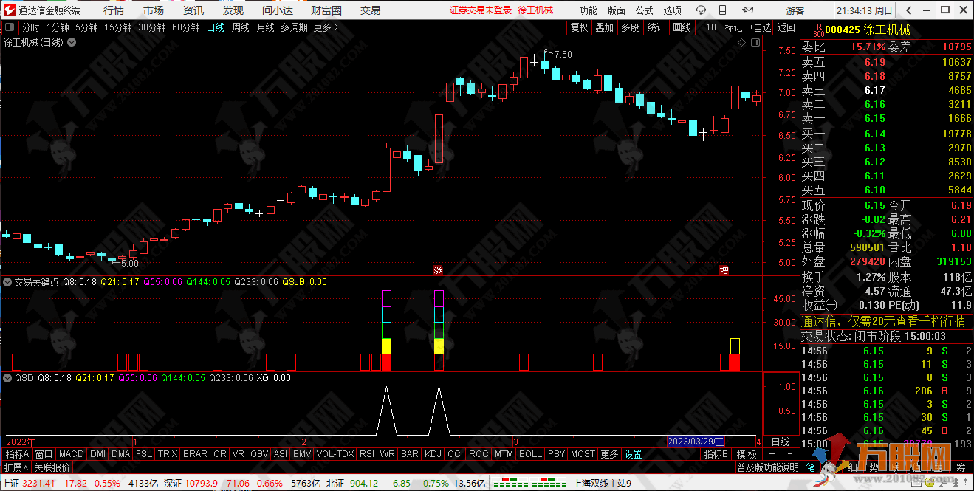The width and height of the screenshot is (974, 491).
Task: Select the 月线 period tab
Action: tap(266, 27)
